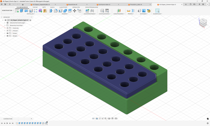Expand the Körper tree node
The image size is (210, 126).
click(x=5, y=33)
